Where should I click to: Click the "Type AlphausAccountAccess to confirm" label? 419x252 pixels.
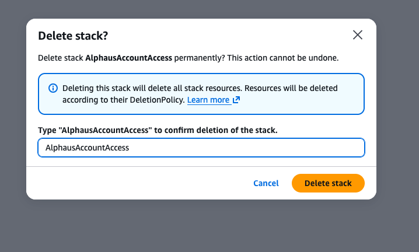[157, 129]
